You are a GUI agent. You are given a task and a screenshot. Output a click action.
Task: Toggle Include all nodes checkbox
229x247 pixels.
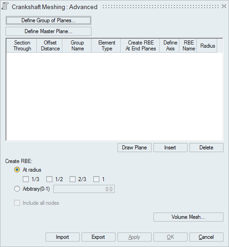(17, 203)
